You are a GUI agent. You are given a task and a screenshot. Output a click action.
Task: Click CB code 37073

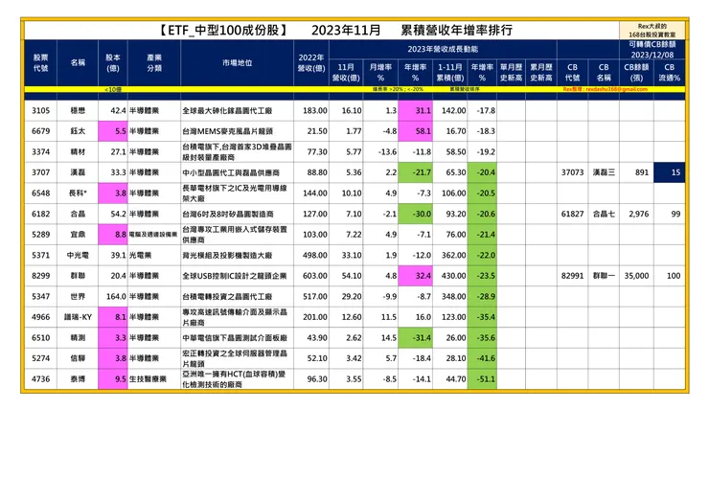pyautogui.click(x=572, y=172)
